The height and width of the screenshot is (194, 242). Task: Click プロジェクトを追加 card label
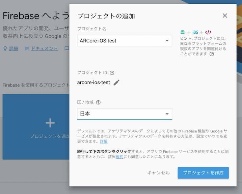(50, 136)
